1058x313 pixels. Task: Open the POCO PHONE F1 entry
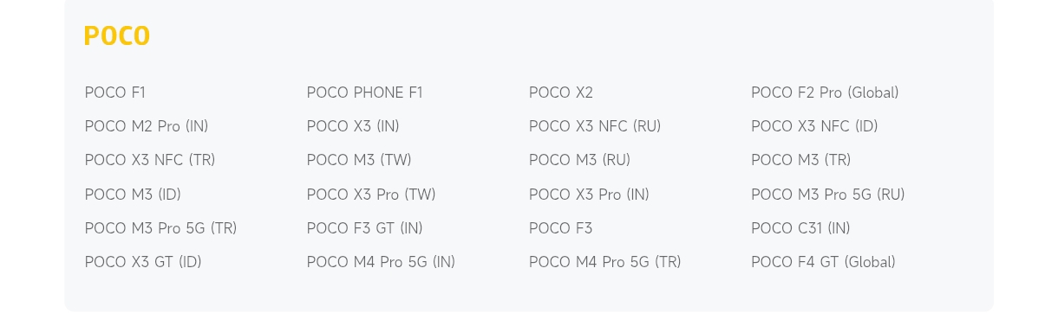(x=365, y=93)
